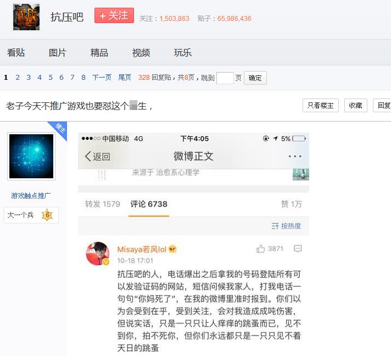Screen dimensions: 391x356
Task: Tap the 返回 back chevron in Weibo screenshot
Action: pyautogui.click(x=98, y=157)
